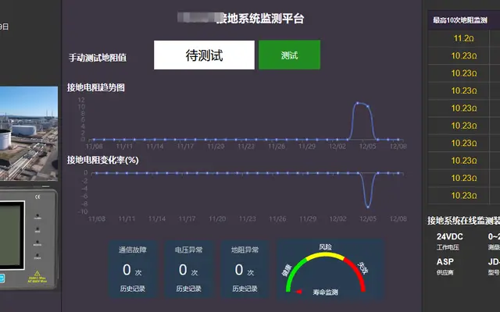This screenshot has width=500, height=312.
Task: Click the 手动测试地阻值 label
Action: coord(98,58)
